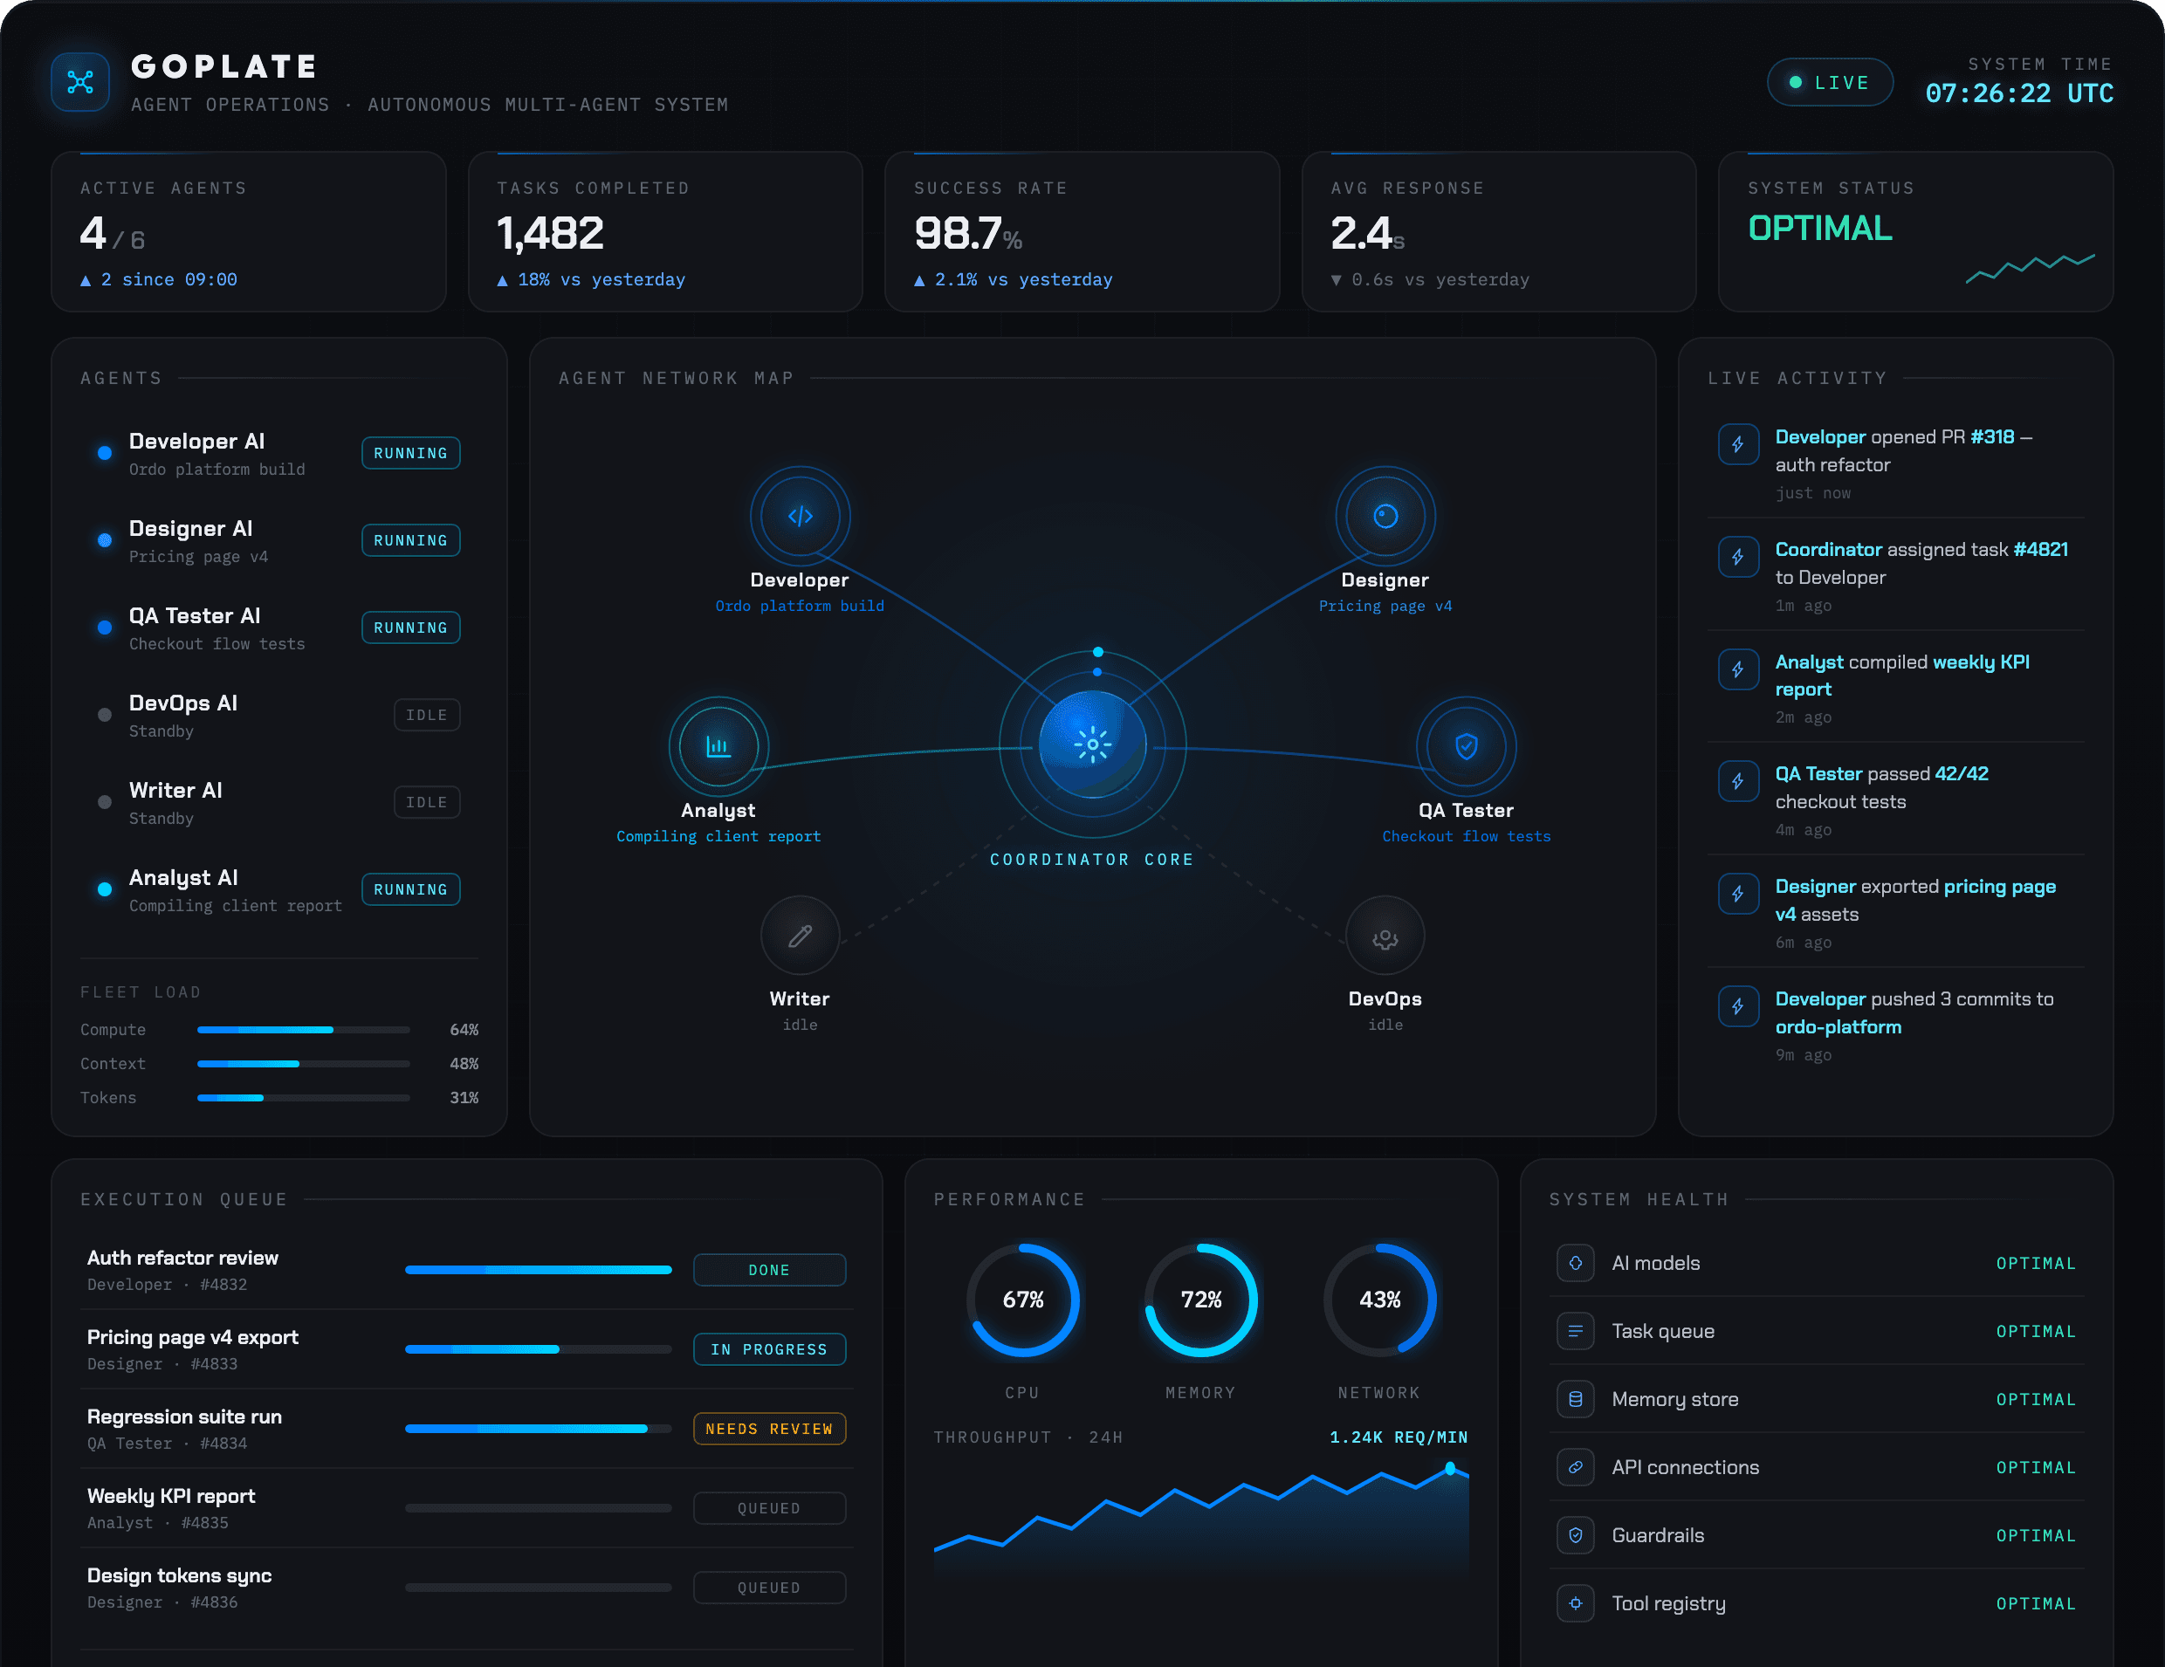Click the LIVE status pill

pyautogui.click(x=1829, y=83)
